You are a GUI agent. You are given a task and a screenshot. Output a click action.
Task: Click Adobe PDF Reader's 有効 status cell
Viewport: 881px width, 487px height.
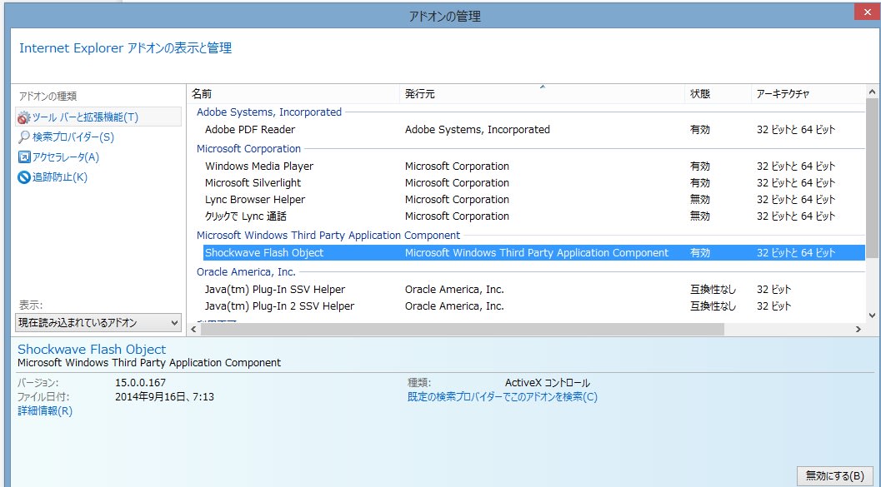tap(700, 130)
